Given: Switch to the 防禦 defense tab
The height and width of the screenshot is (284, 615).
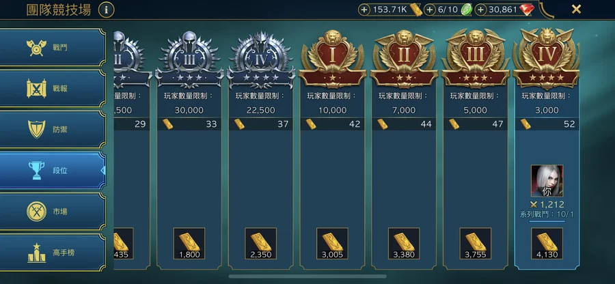Looking at the screenshot, I should pyautogui.click(x=53, y=129).
